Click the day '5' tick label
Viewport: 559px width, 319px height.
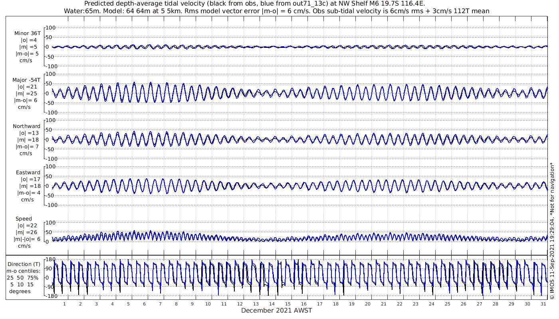pos(128,304)
